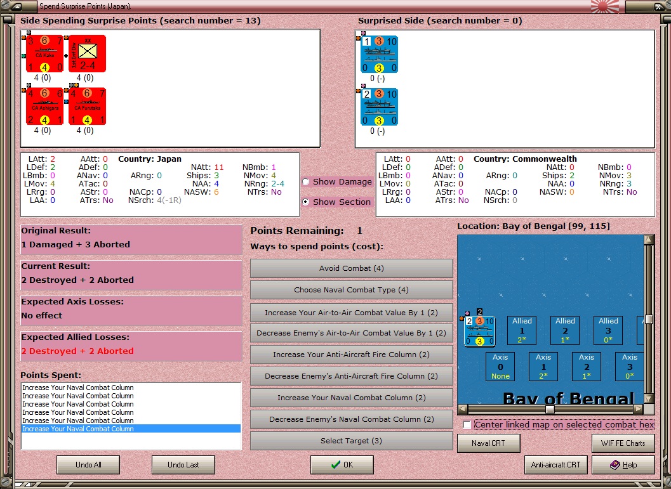The image size is (671, 489).
Task: Select the first Commonwealth ship counter
Action: 379,55
